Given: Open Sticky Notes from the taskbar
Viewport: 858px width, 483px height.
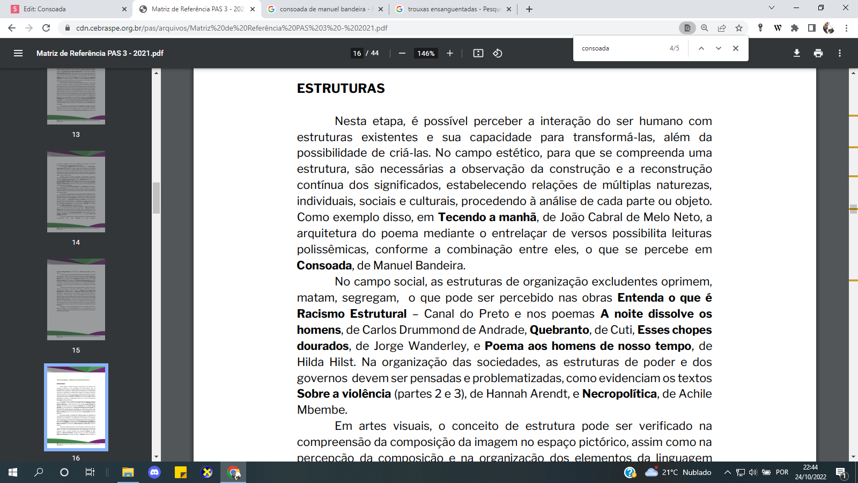Looking at the screenshot, I should coord(181,472).
